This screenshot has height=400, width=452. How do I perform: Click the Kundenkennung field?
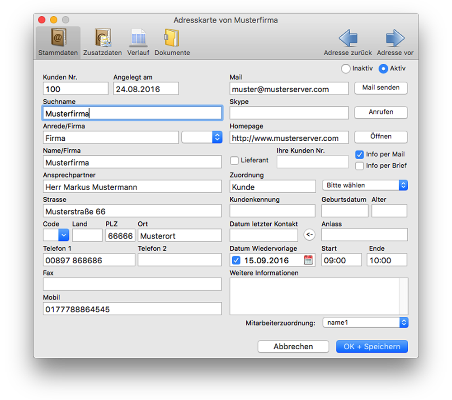[273, 211]
